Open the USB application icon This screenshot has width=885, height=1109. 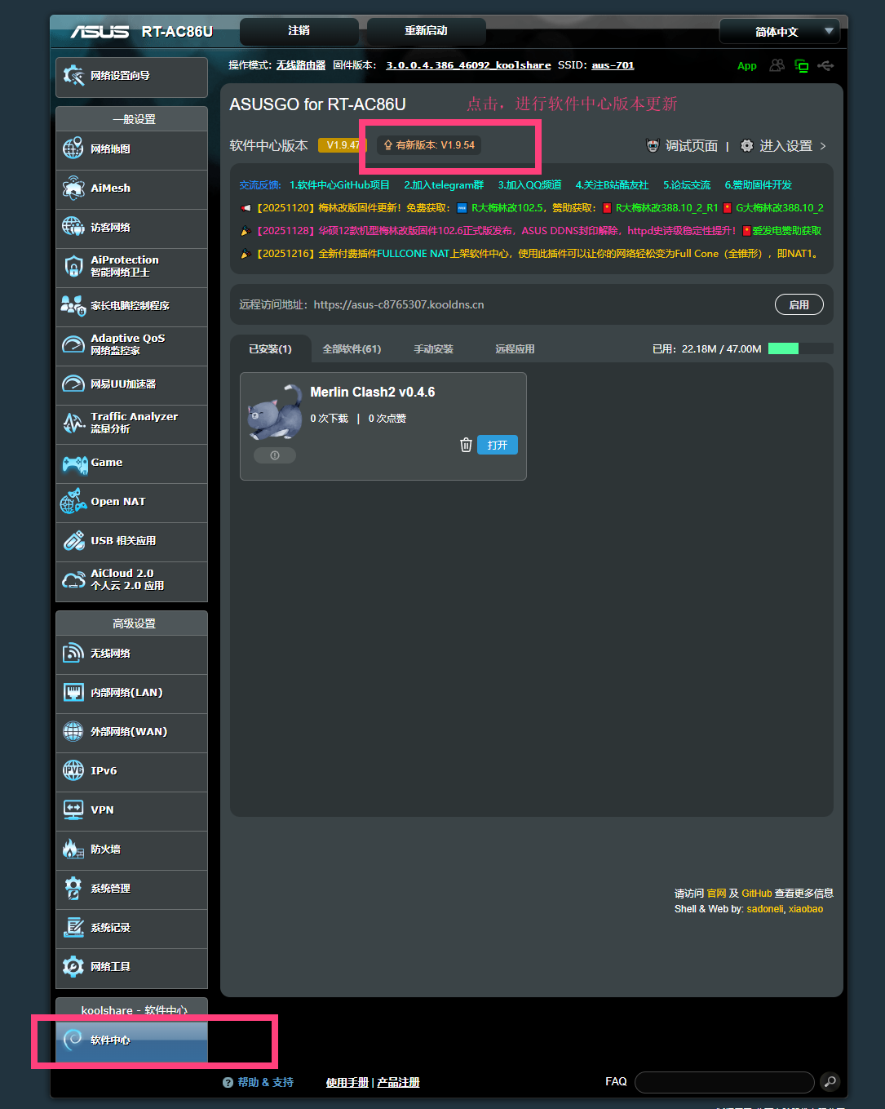[x=73, y=541]
